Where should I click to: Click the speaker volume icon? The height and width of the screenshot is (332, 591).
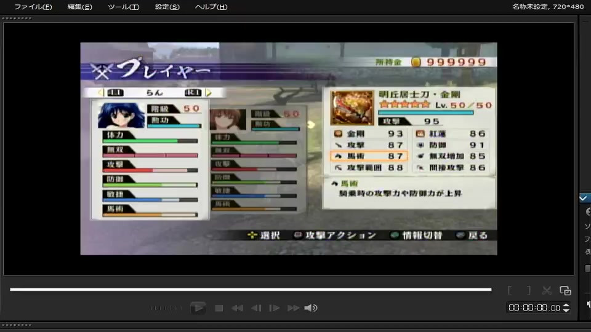pyautogui.click(x=311, y=308)
